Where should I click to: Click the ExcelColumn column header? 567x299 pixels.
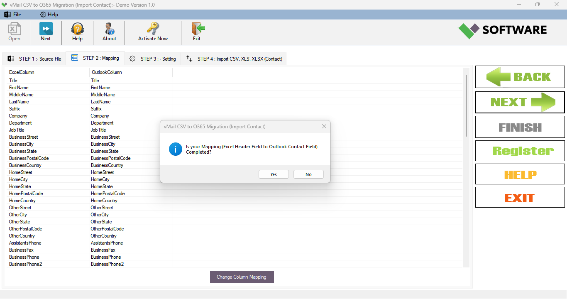(x=48, y=72)
